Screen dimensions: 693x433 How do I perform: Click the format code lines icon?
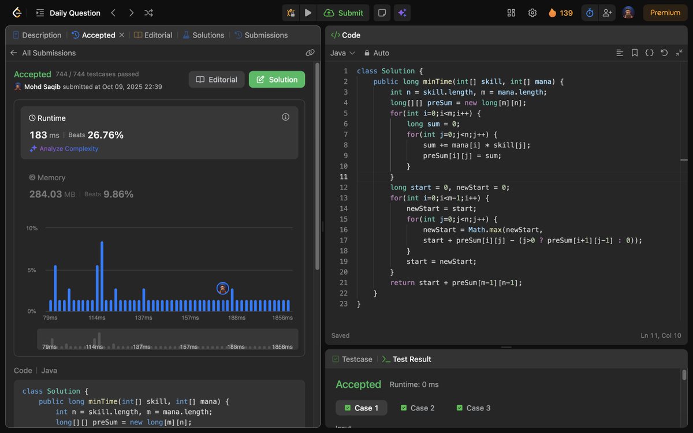[x=620, y=53]
